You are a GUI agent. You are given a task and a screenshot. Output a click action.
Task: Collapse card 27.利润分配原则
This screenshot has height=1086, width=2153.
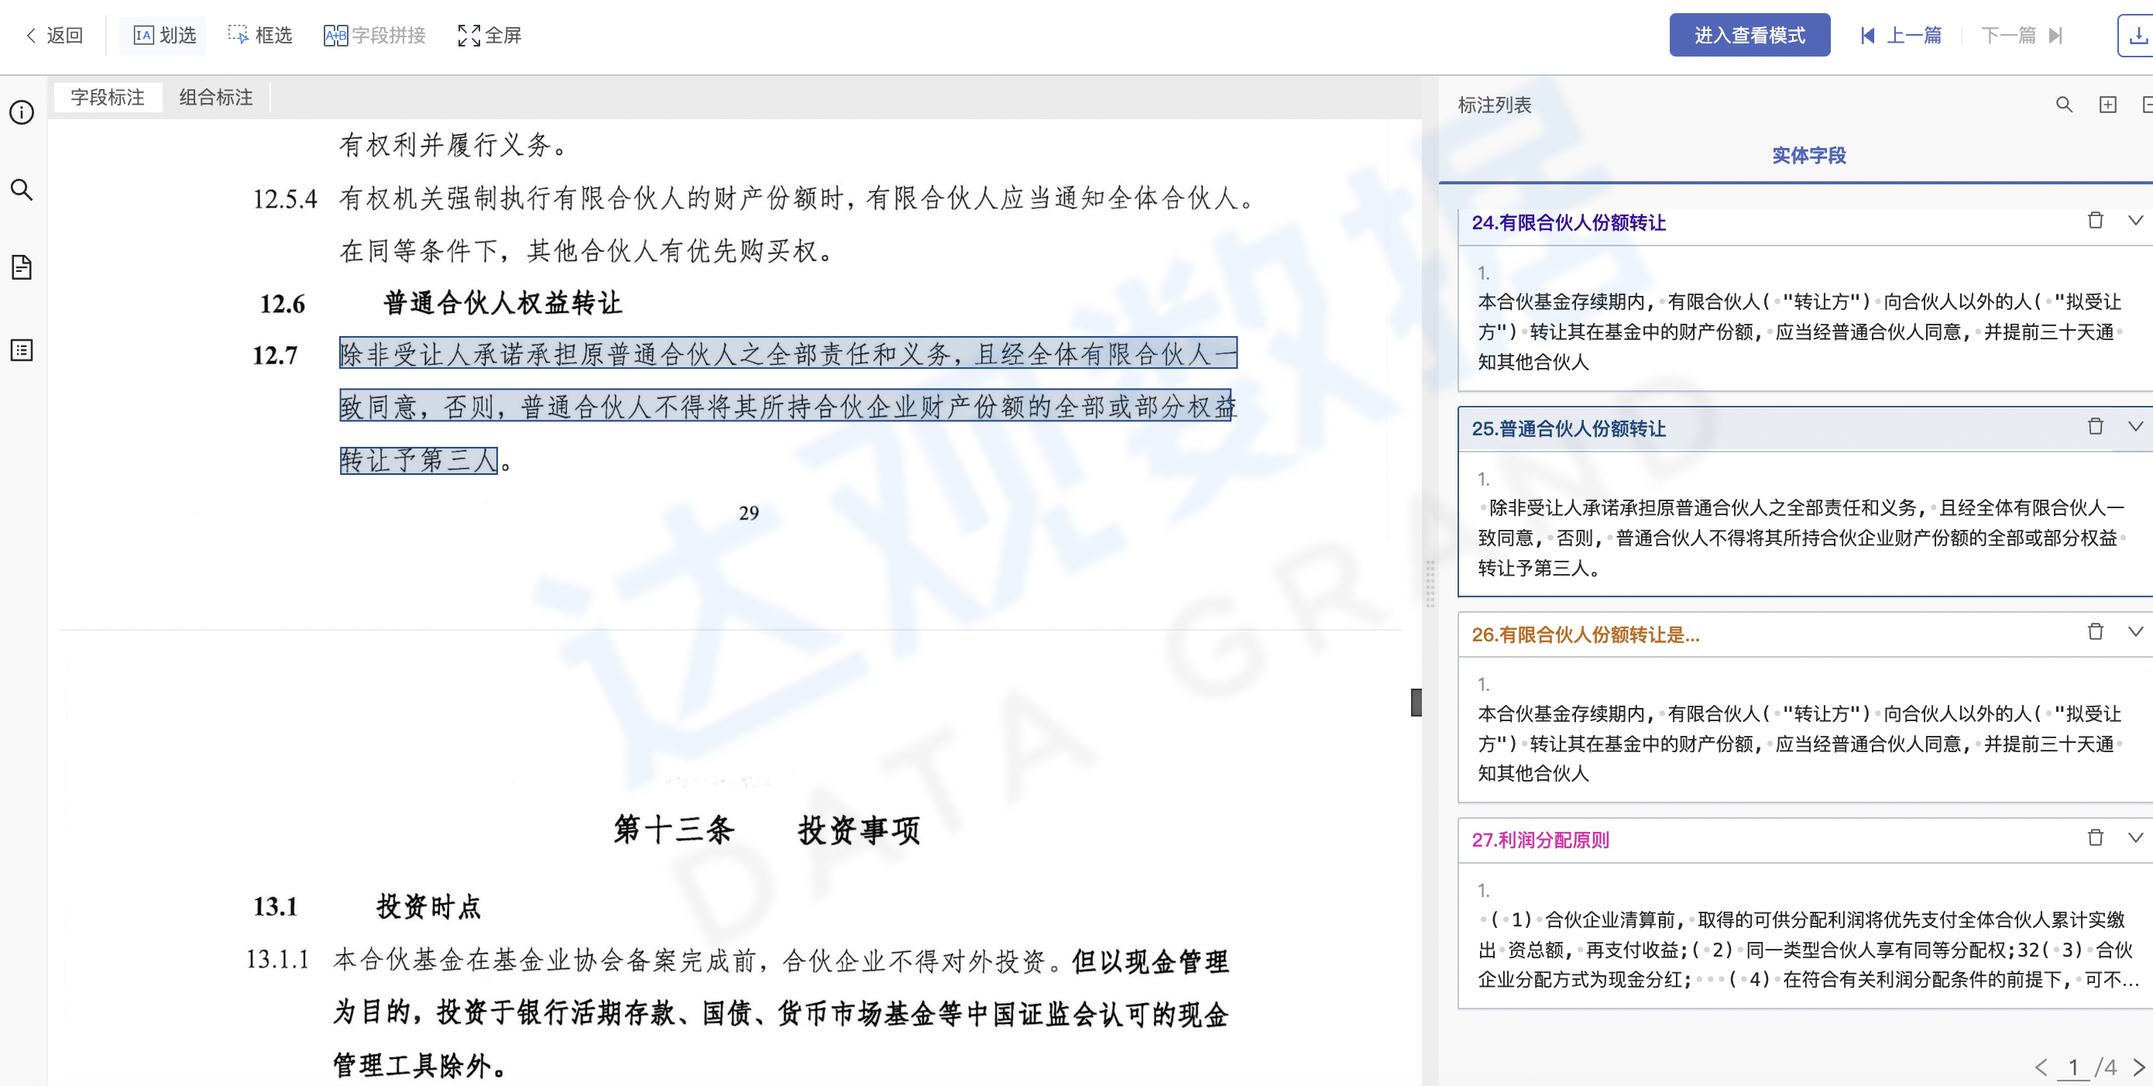[x=2135, y=837]
